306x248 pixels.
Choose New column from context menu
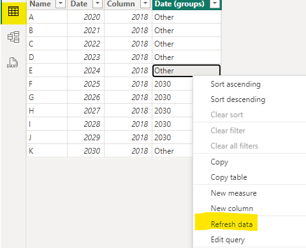pyautogui.click(x=232, y=208)
